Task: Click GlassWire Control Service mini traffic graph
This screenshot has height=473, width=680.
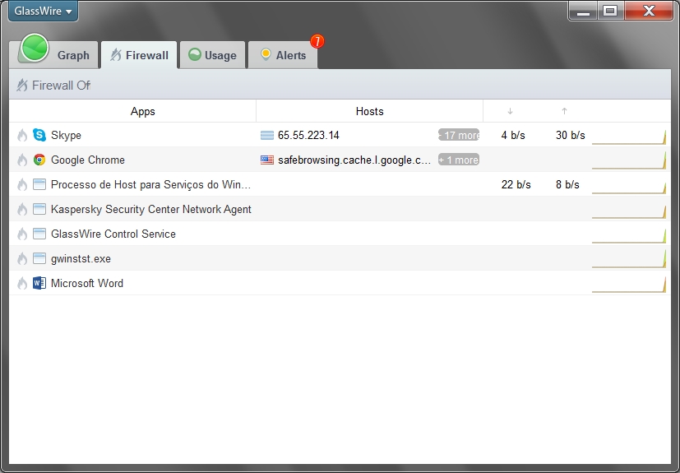Action: 629,236
